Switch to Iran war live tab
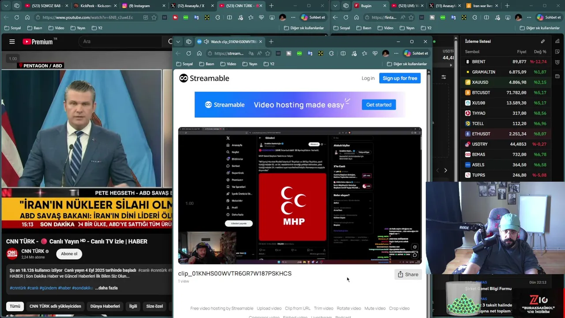This screenshot has height=318, width=565. coord(483,6)
